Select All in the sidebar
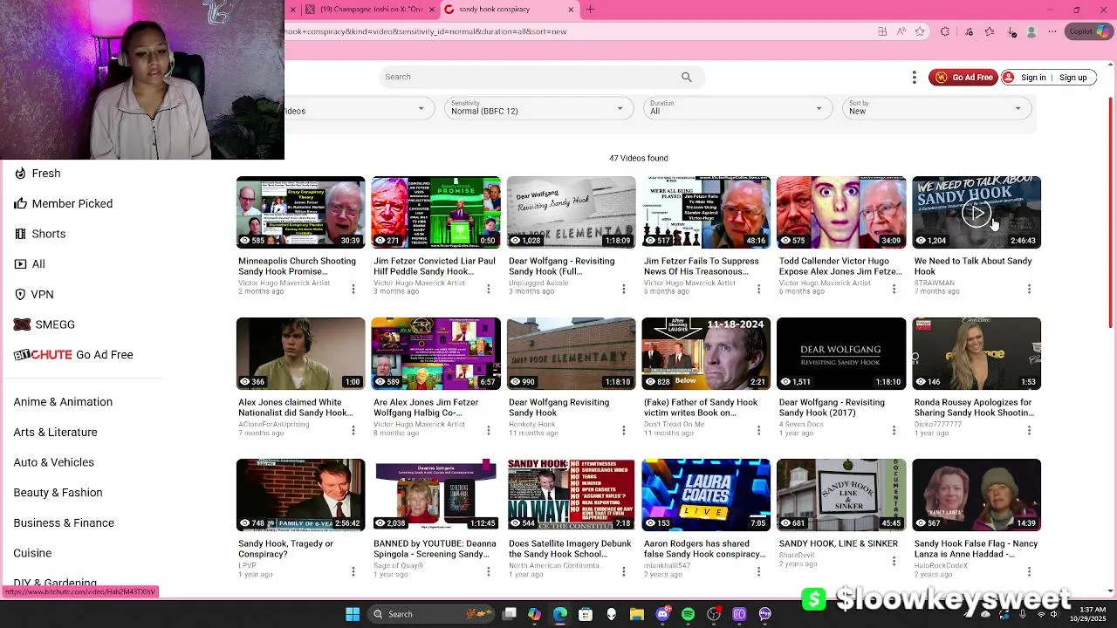1117x628 pixels. (30, 264)
